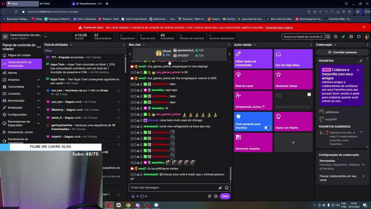Expand Favoritos sugeridos chevron
Screen dimensions: 371x209
361,132
